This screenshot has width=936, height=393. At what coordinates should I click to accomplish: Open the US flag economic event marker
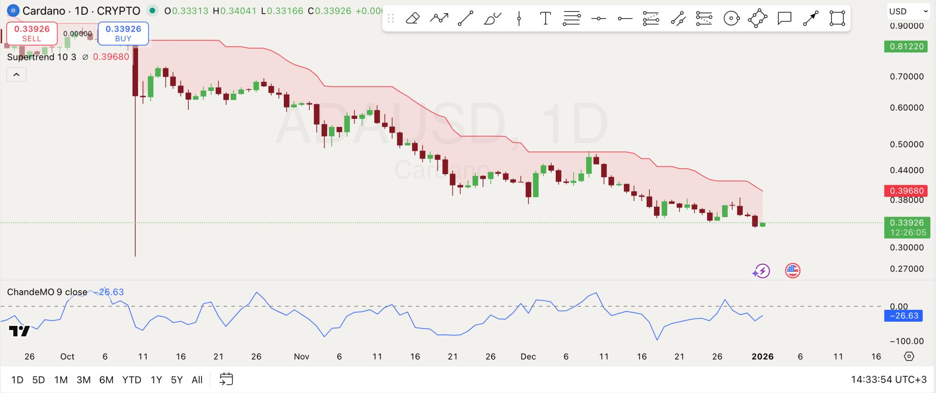(792, 271)
